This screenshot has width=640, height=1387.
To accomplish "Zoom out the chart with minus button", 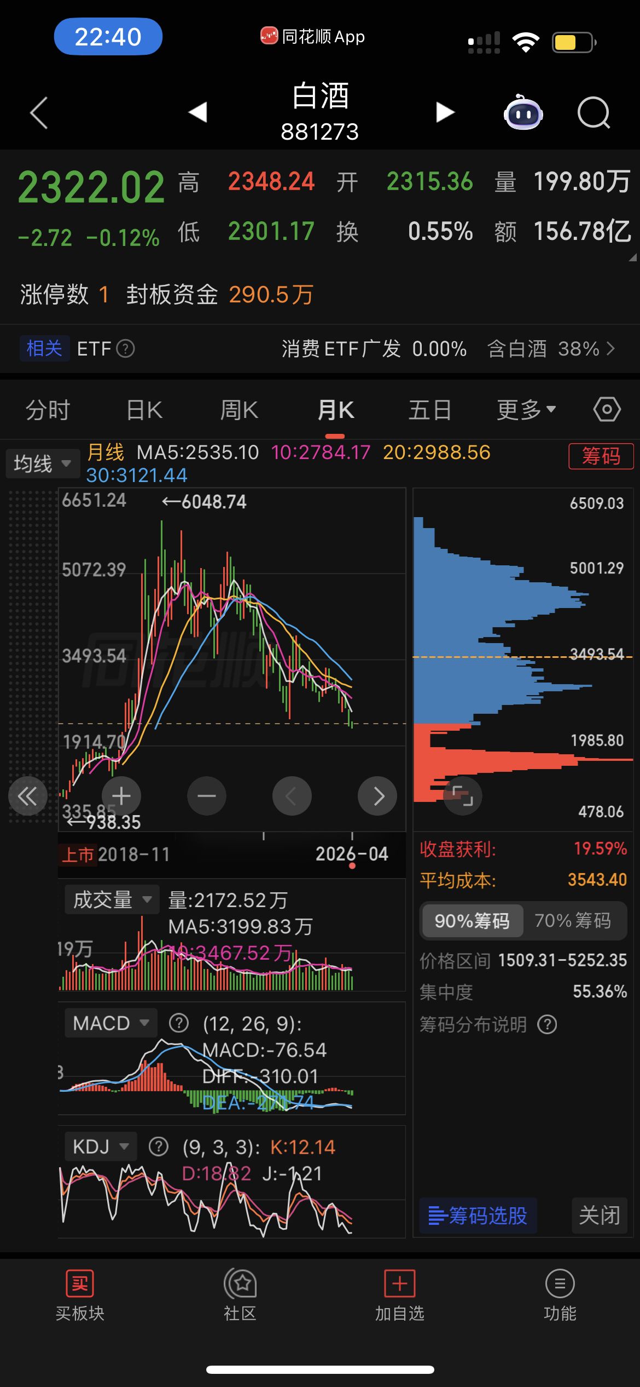I will [x=207, y=796].
